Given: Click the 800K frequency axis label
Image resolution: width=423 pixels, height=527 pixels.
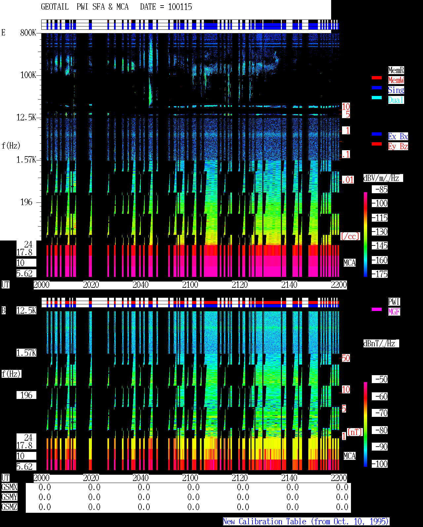Looking at the screenshot, I should click(x=28, y=32).
